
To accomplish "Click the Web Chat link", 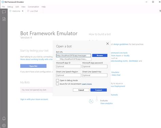I will [116, 75].
